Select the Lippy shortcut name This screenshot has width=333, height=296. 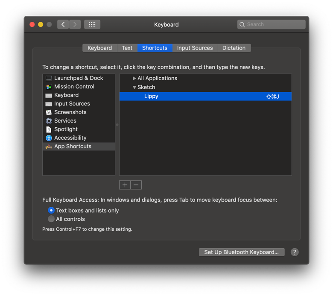pos(151,96)
